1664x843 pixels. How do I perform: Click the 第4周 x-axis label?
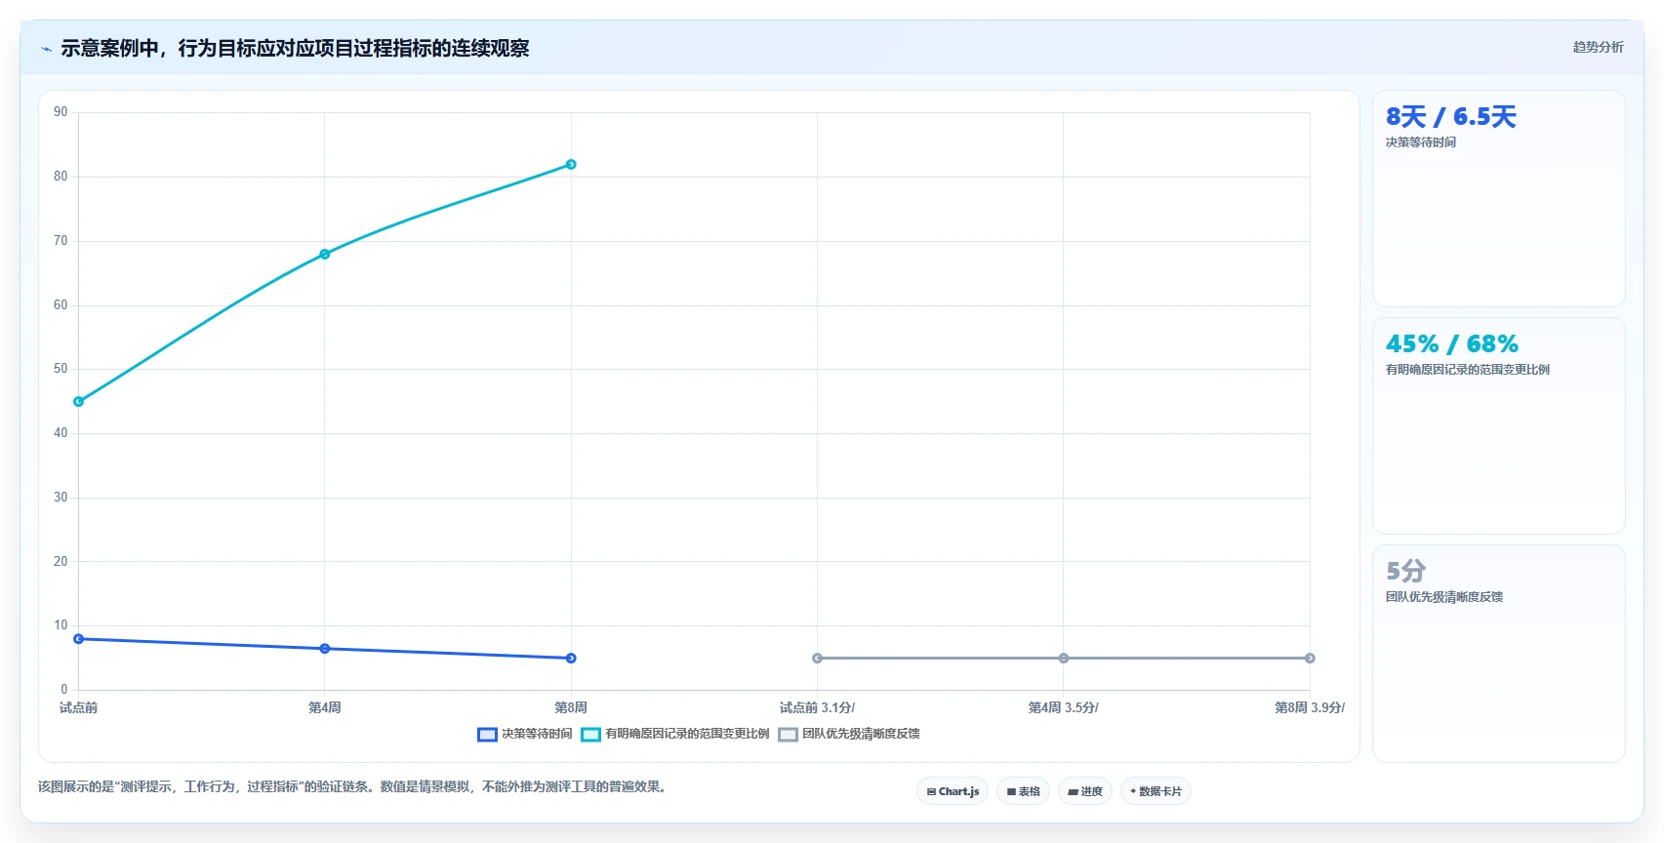tap(325, 707)
